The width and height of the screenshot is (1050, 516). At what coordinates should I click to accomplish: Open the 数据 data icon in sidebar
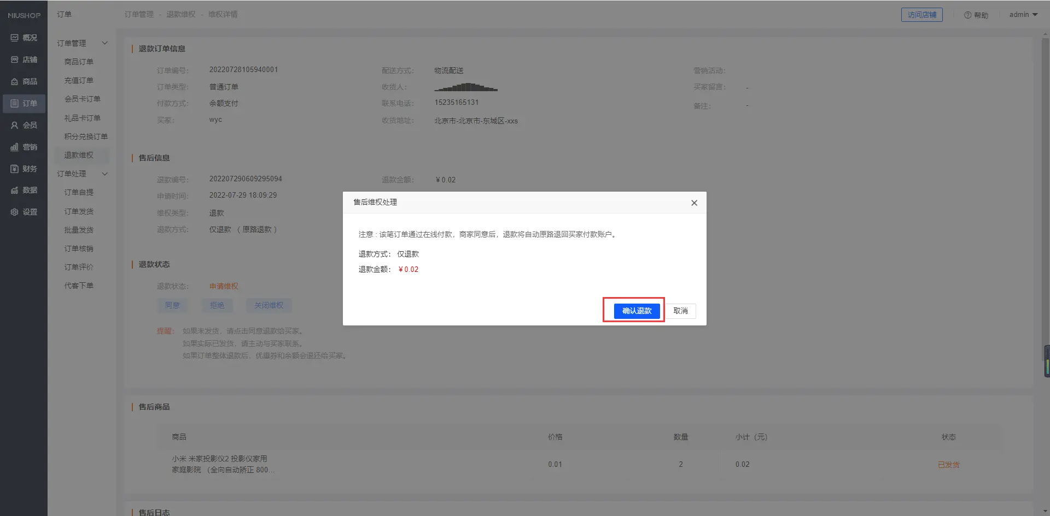point(15,190)
